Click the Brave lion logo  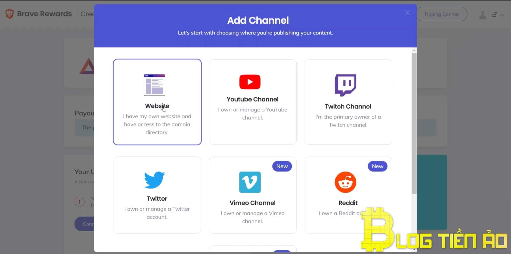tap(10, 14)
